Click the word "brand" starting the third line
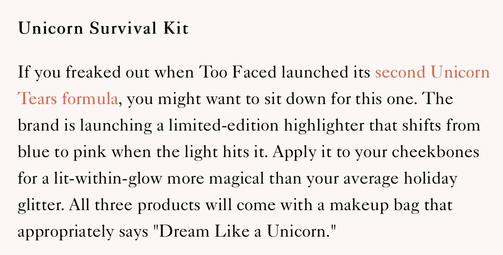 (36, 125)
